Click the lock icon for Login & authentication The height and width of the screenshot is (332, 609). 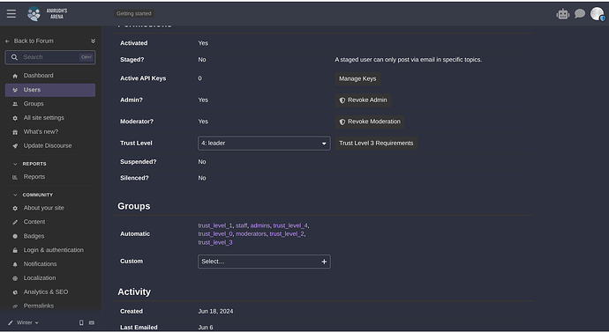15,250
